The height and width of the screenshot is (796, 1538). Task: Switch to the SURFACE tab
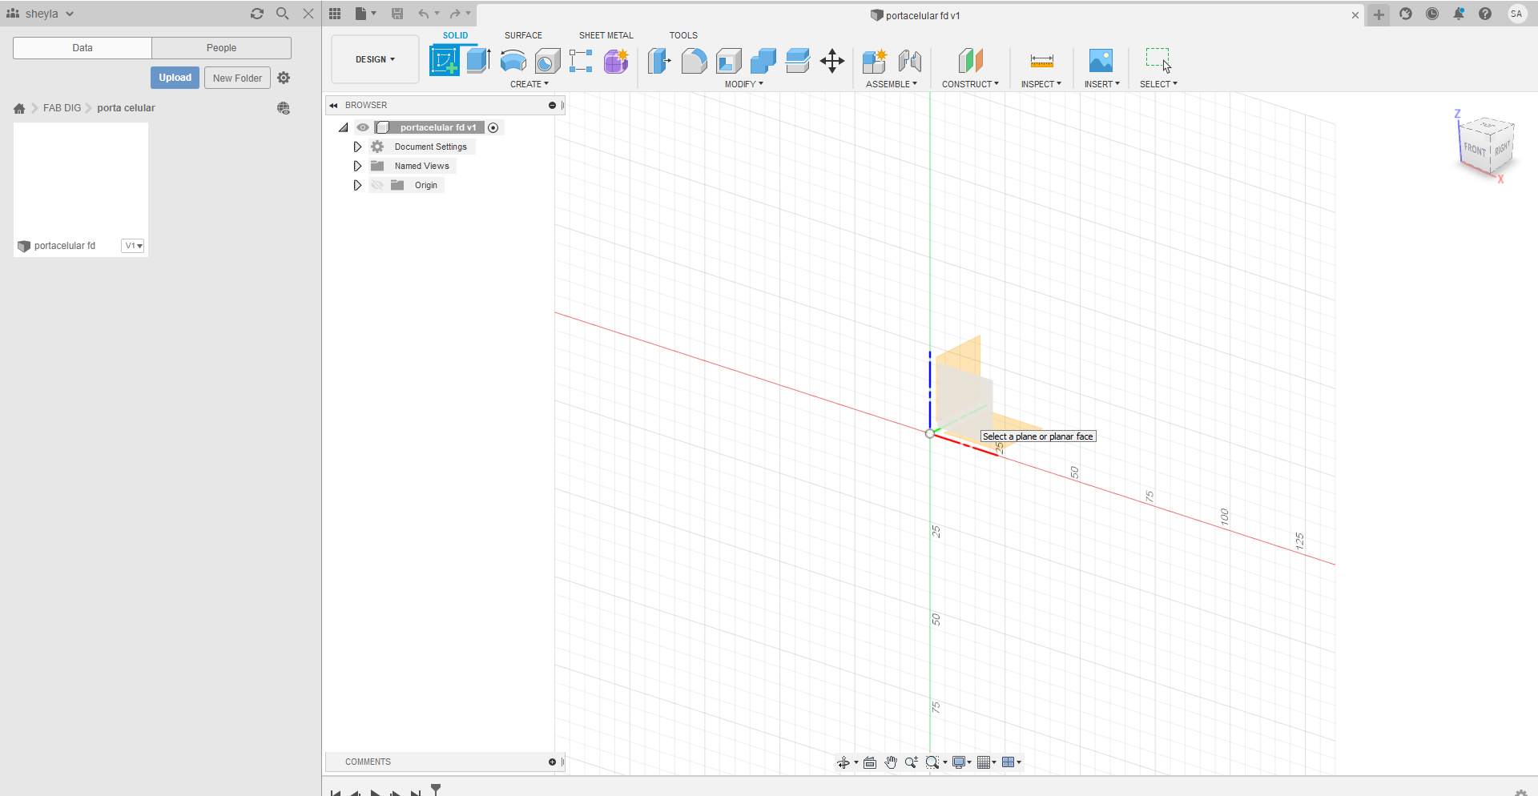point(523,35)
